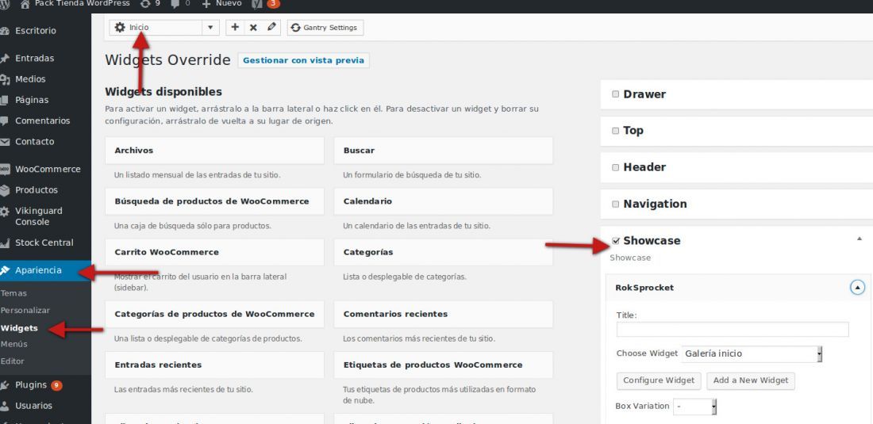The image size is (873, 424).
Task: Click the Configure Widget button
Action: (x=659, y=380)
